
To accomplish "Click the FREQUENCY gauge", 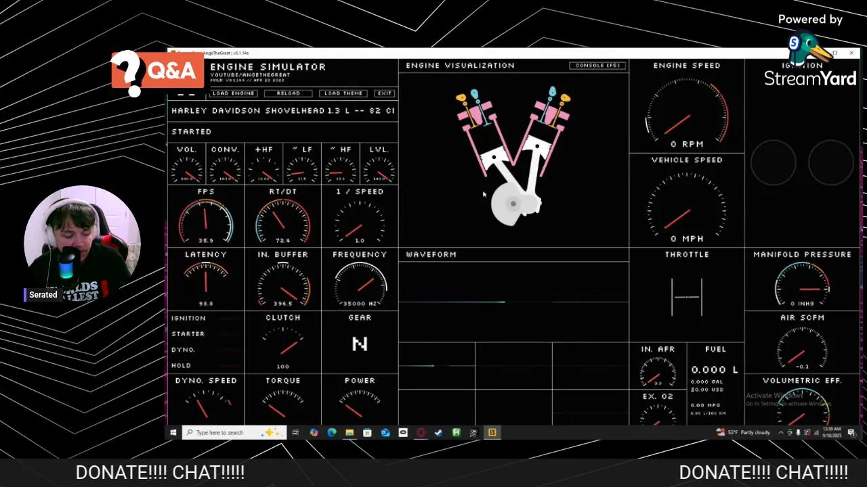I will pyautogui.click(x=360, y=284).
